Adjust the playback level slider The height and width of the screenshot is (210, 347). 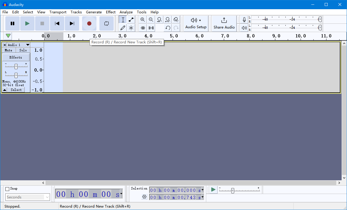tap(320, 28)
